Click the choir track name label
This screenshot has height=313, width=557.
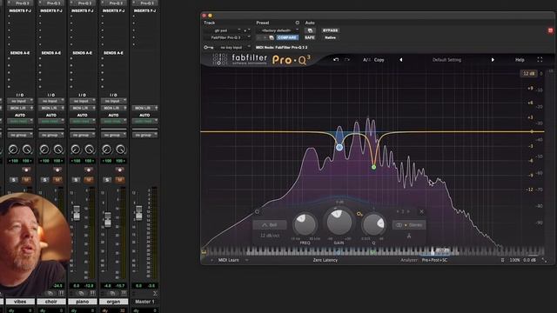pyautogui.click(x=51, y=302)
